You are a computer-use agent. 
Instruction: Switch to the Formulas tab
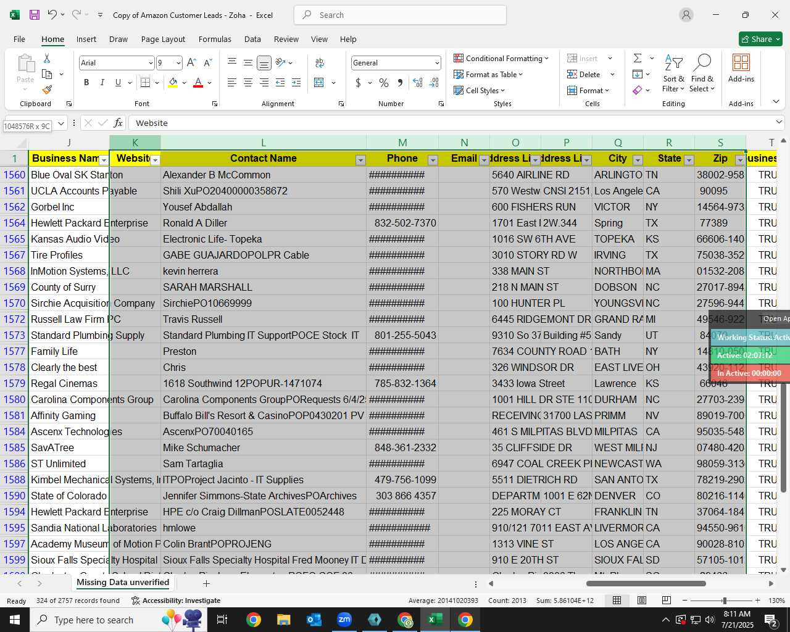click(215, 39)
